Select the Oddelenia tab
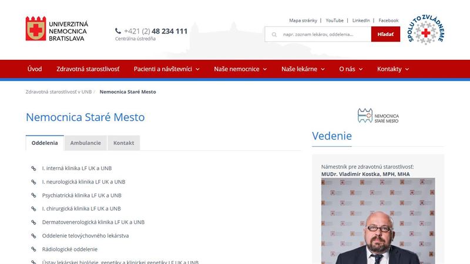The height and width of the screenshot is (264, 470). (45, 143)
